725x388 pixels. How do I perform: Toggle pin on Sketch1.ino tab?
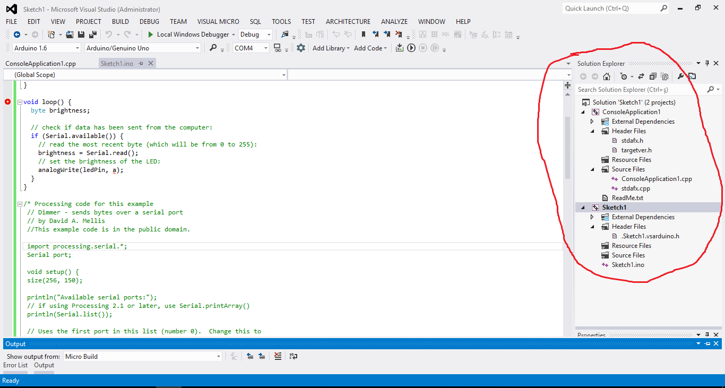(x=141, y=63)
